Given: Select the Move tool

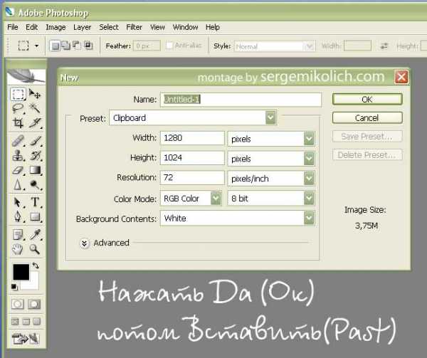Looking at the screenshot, I should click(35, 94).
